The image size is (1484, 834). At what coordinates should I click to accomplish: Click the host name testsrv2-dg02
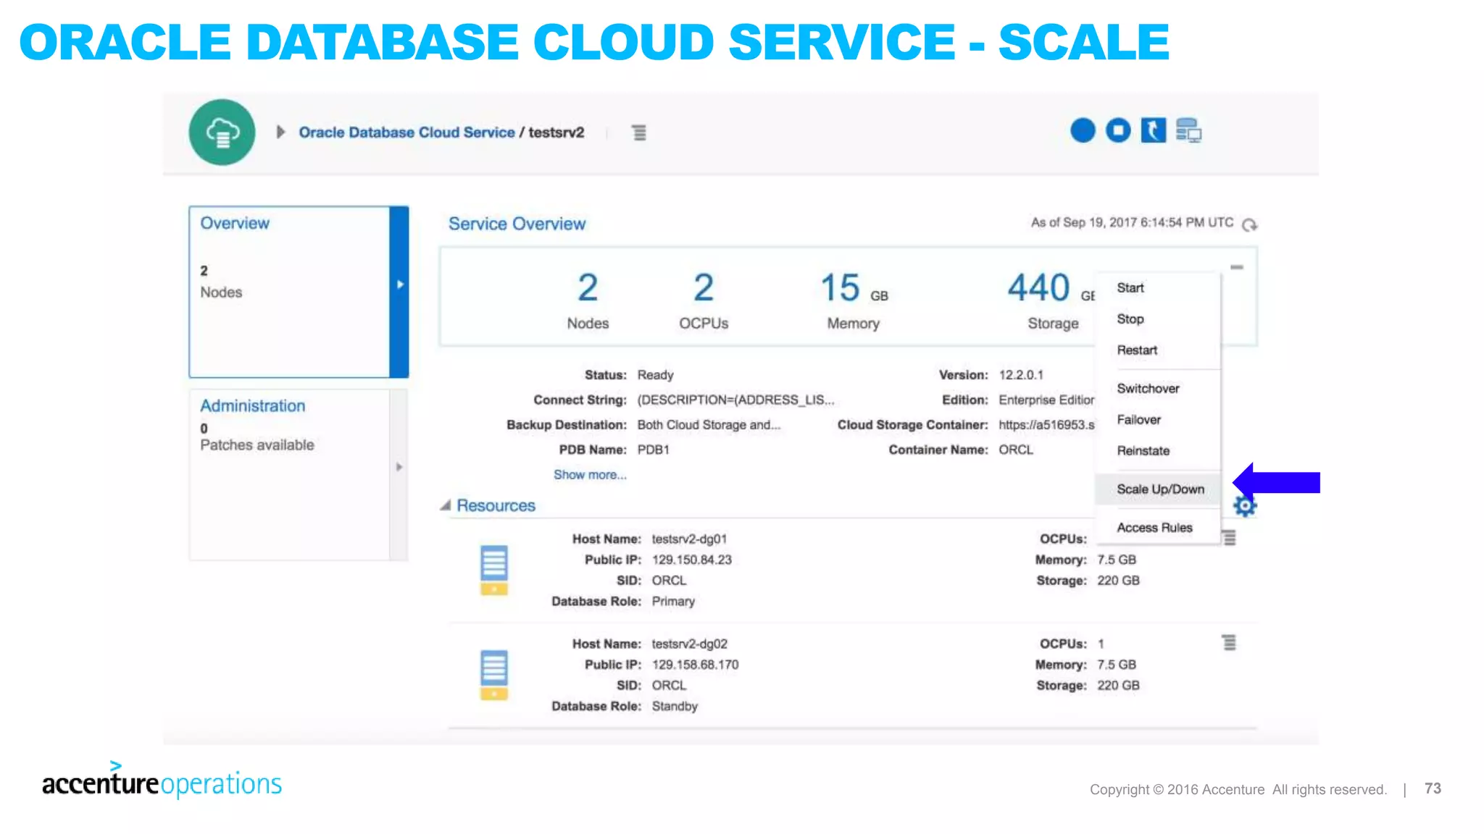[x=689, y=644]
